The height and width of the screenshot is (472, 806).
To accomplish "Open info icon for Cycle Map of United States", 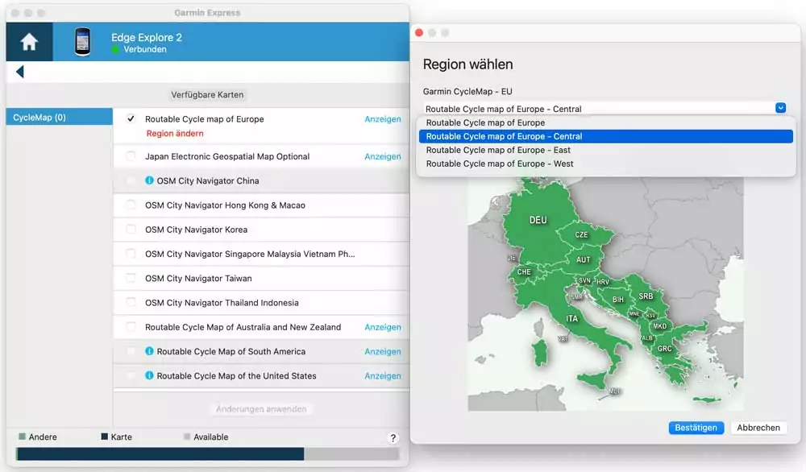I will [149, 375].
